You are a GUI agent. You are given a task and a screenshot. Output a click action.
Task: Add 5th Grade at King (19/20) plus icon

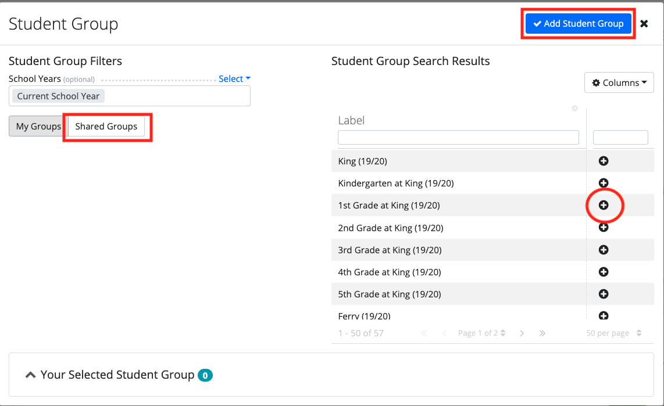(x=604, y=293)
